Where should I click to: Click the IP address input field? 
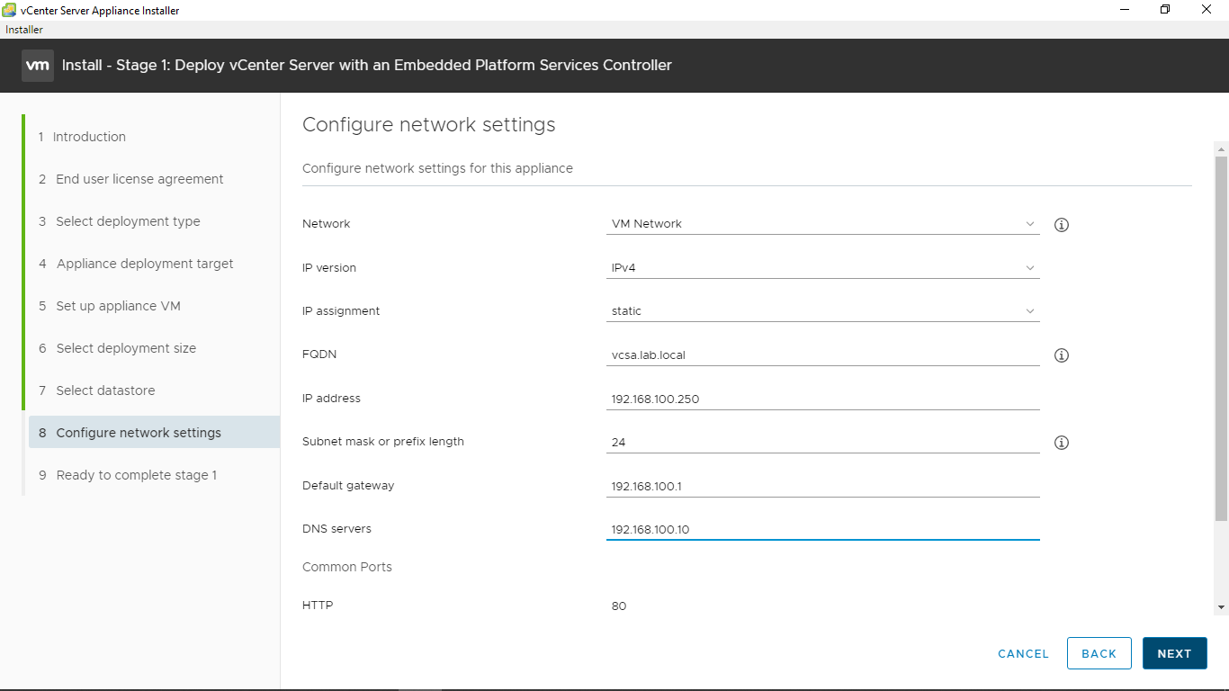[823, 399]
